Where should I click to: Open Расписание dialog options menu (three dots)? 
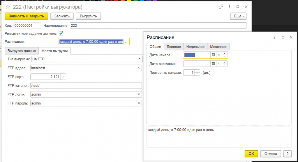[275, 37]
